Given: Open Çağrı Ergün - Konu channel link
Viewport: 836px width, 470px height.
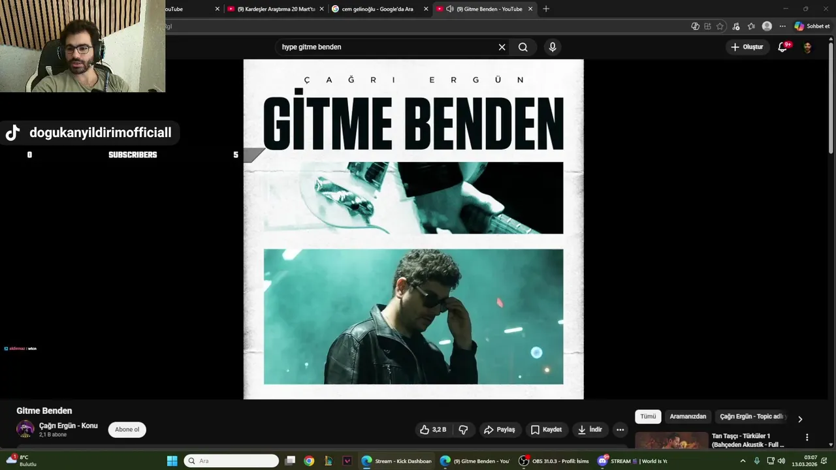Looking at the screenshot, I should coord(69,426).
